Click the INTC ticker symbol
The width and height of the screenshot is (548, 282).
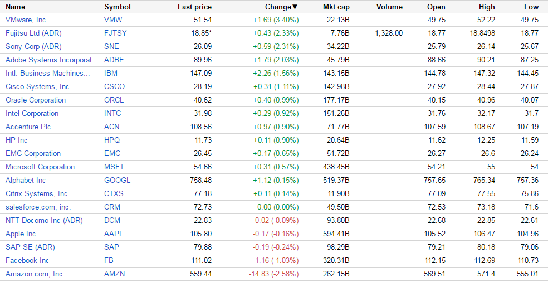tap(112, 113)
